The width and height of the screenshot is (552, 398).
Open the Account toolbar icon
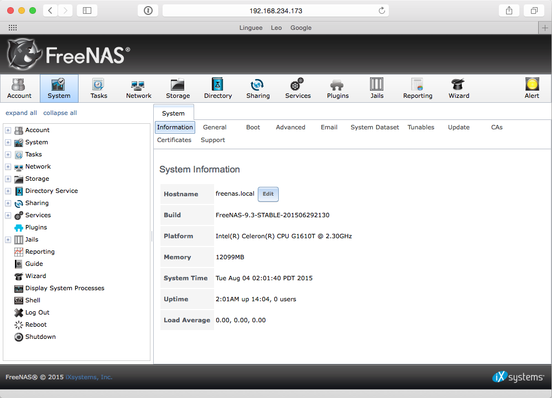[x=19, y=88]
